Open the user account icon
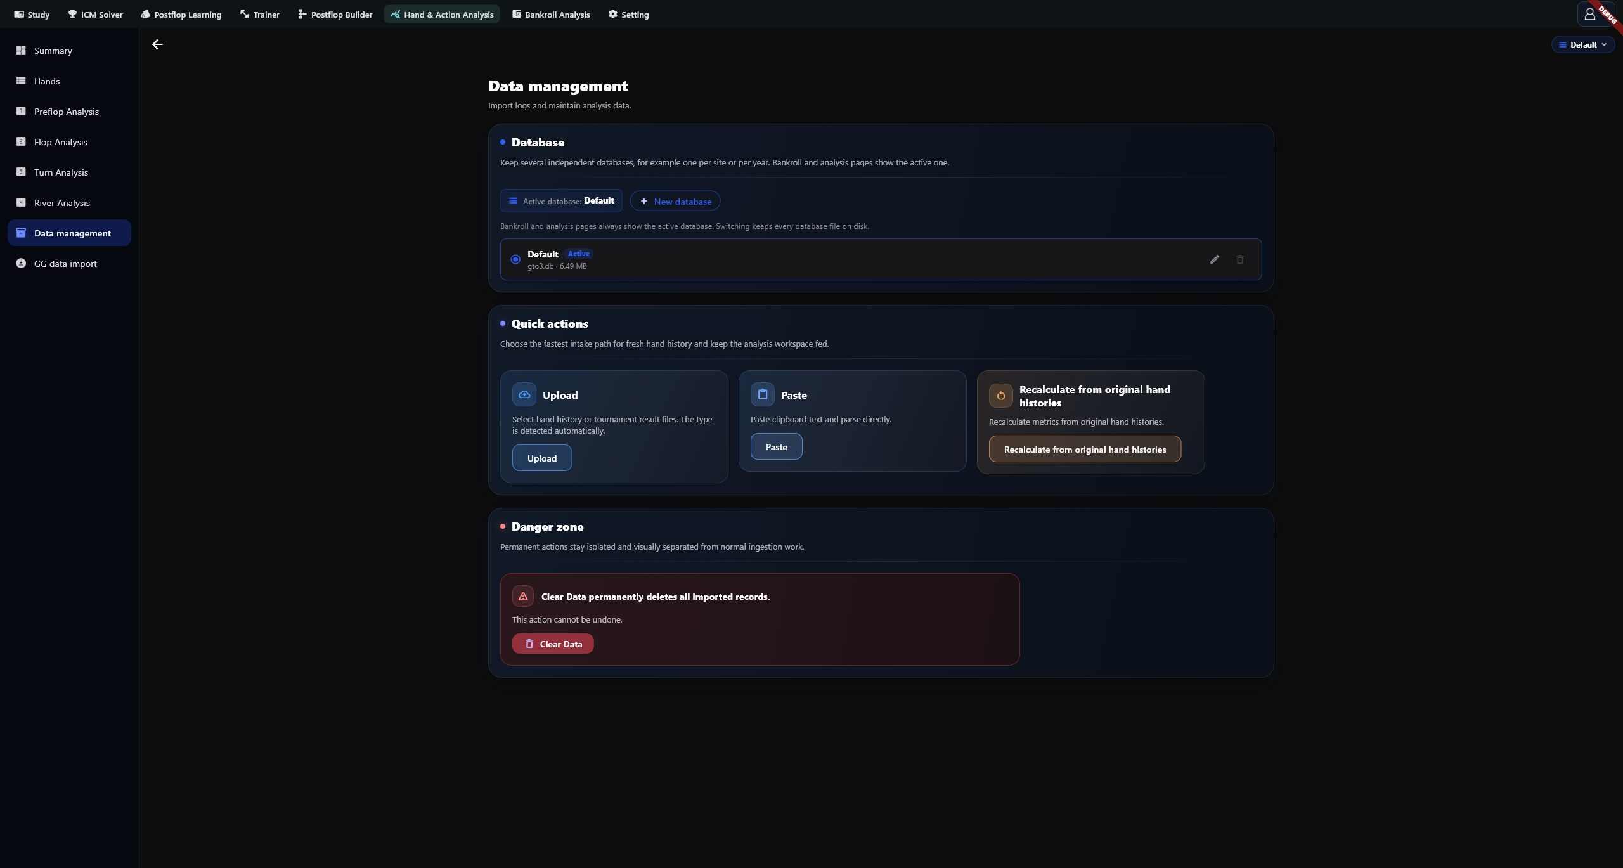Image resolution: width=1623 pixels, height=868 pixels. coord(1590,14)
